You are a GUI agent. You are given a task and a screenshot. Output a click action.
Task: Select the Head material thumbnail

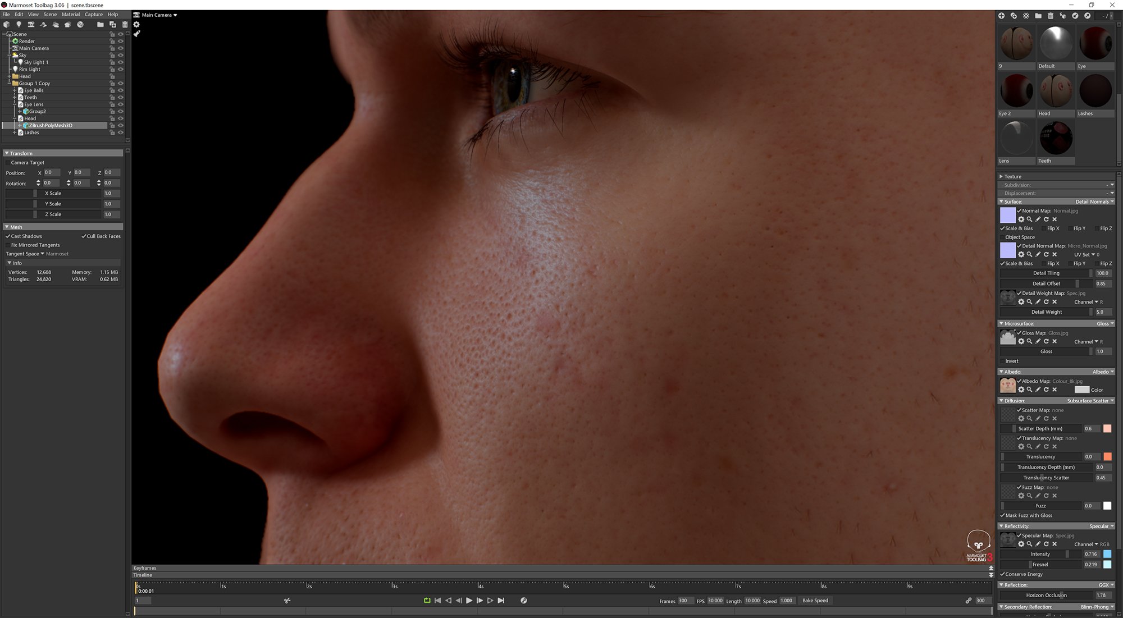tap(1056, 91)
